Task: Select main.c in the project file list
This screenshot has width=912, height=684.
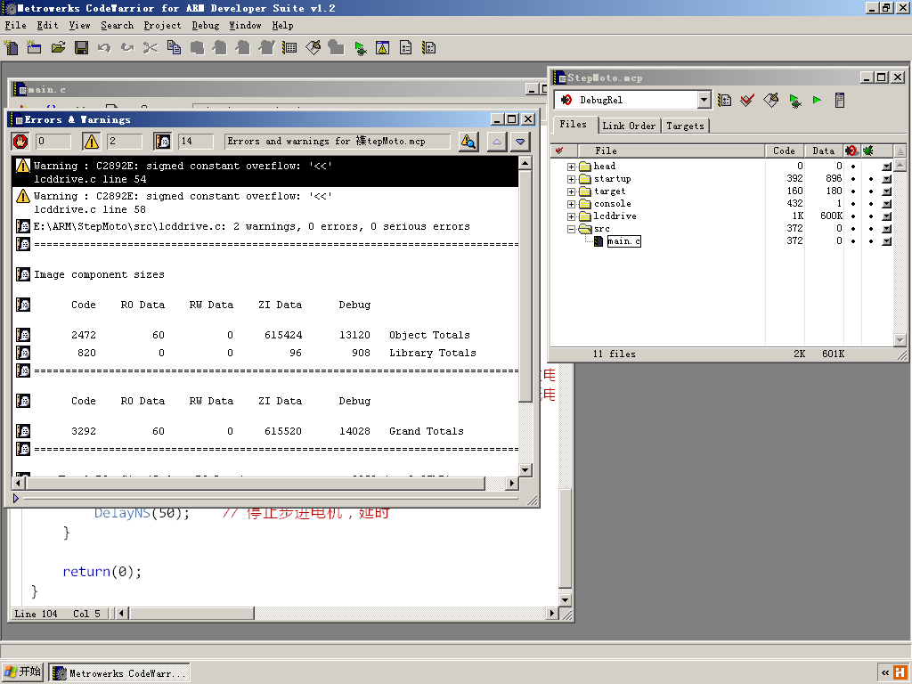Action: 623,241
